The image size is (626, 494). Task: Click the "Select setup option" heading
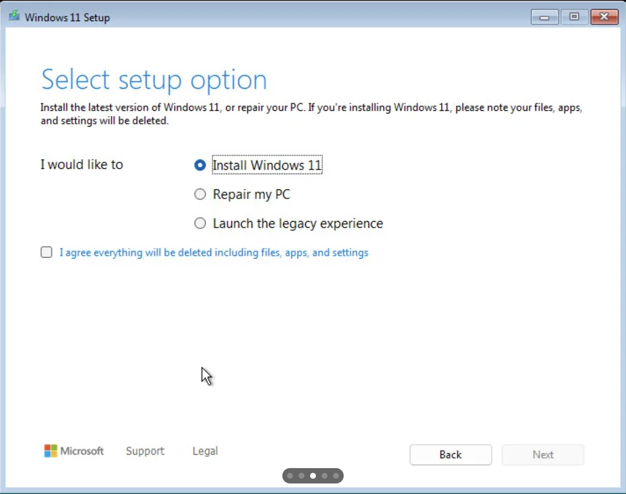coord(153,79)
